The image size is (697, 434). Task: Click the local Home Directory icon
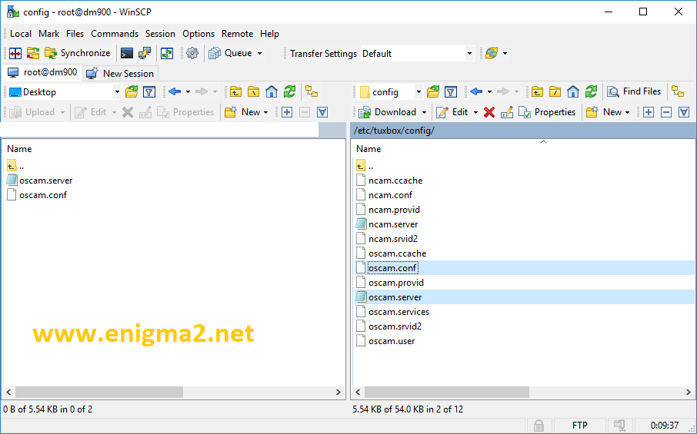tap(271, 92)
